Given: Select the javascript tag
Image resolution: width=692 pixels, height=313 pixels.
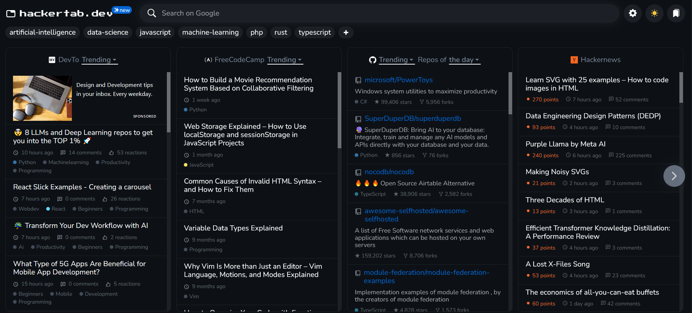Looking at the screenshot, I should (x=155, y=32).
